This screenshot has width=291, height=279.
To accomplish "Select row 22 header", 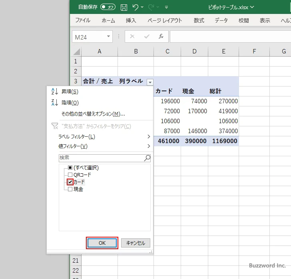I will coord(76,271).
